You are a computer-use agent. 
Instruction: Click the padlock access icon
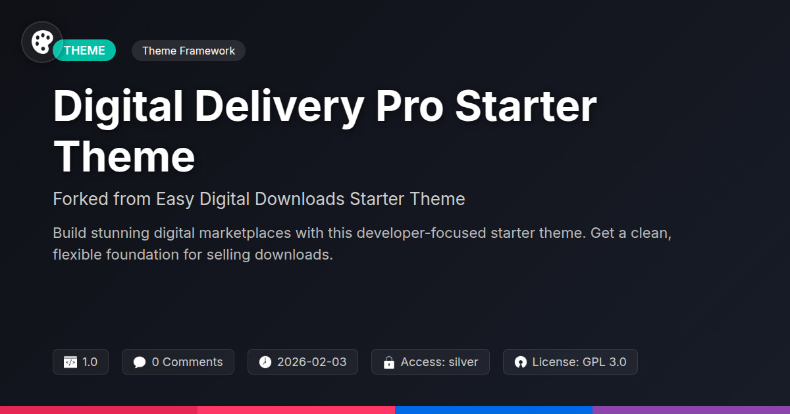click(x=389, y=362)
